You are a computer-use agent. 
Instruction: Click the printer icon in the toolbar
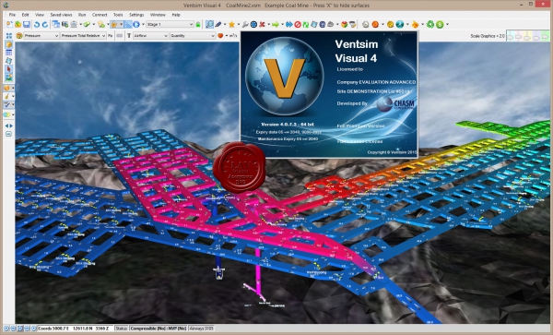[x=74, y=24]
